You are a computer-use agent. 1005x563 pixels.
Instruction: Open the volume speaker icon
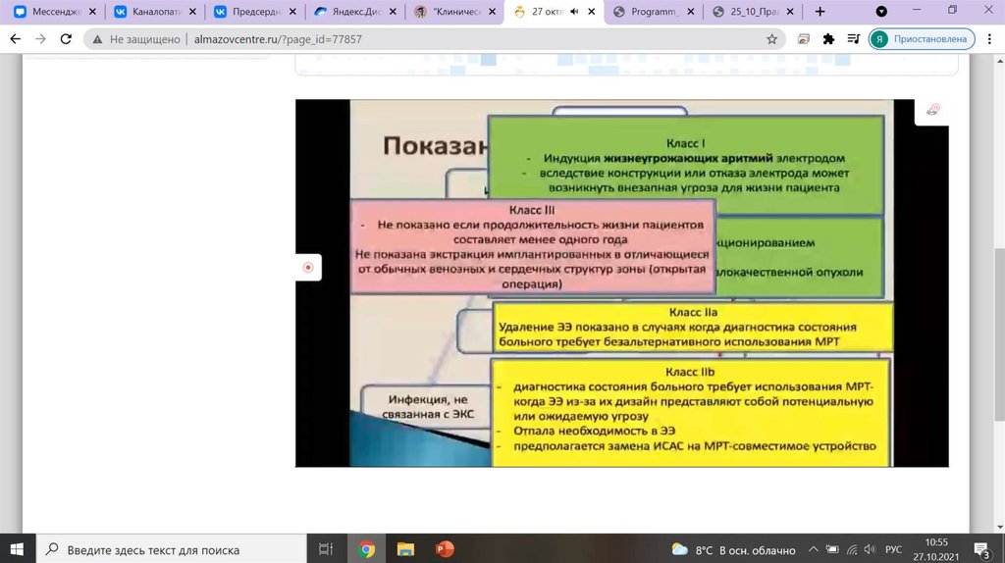(x=870, y=549)
